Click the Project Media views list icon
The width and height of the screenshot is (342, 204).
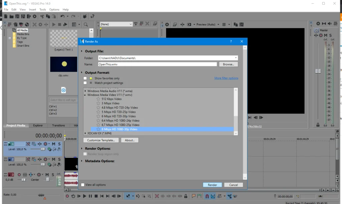coord(74,24)
